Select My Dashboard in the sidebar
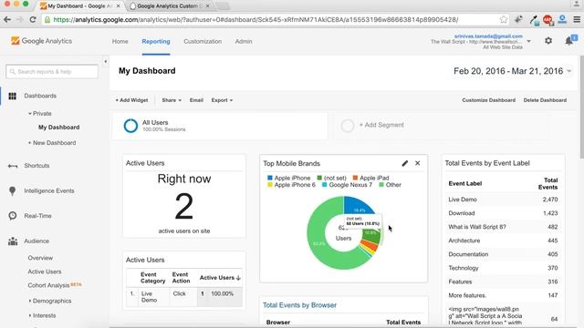Viewport: 584px width, 328px height. [58, 128]
